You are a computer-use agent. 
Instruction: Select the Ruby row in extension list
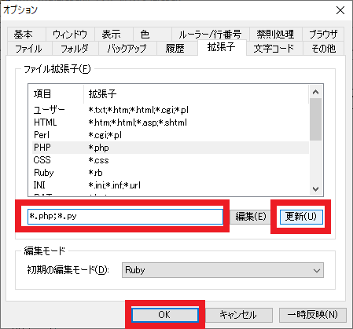click(171, 173)
